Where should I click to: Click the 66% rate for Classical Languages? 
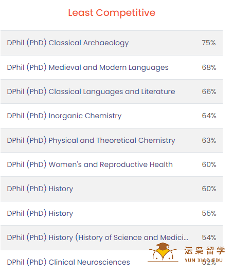coord(209,91)
